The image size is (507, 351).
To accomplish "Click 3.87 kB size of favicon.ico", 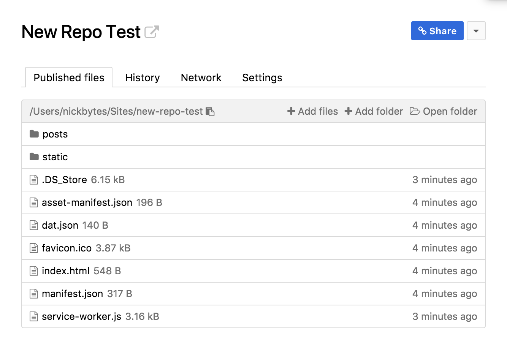I will (113, 248).
